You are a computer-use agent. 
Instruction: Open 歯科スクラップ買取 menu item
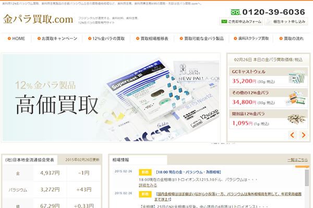point(251,38)
